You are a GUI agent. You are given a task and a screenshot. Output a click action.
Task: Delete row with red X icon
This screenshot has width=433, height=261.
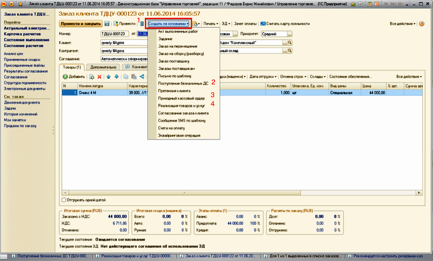click(x=100, y=77)
